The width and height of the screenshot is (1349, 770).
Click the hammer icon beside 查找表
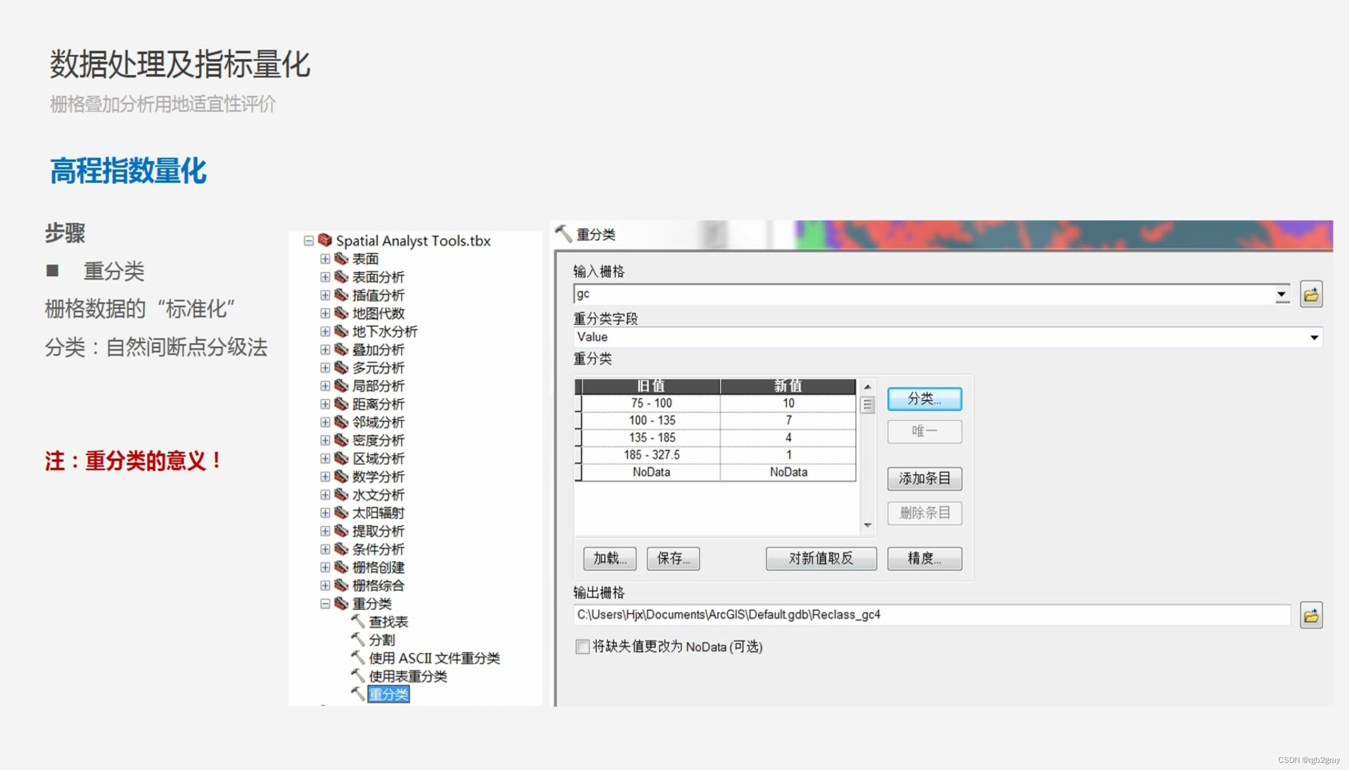[358, 621]
